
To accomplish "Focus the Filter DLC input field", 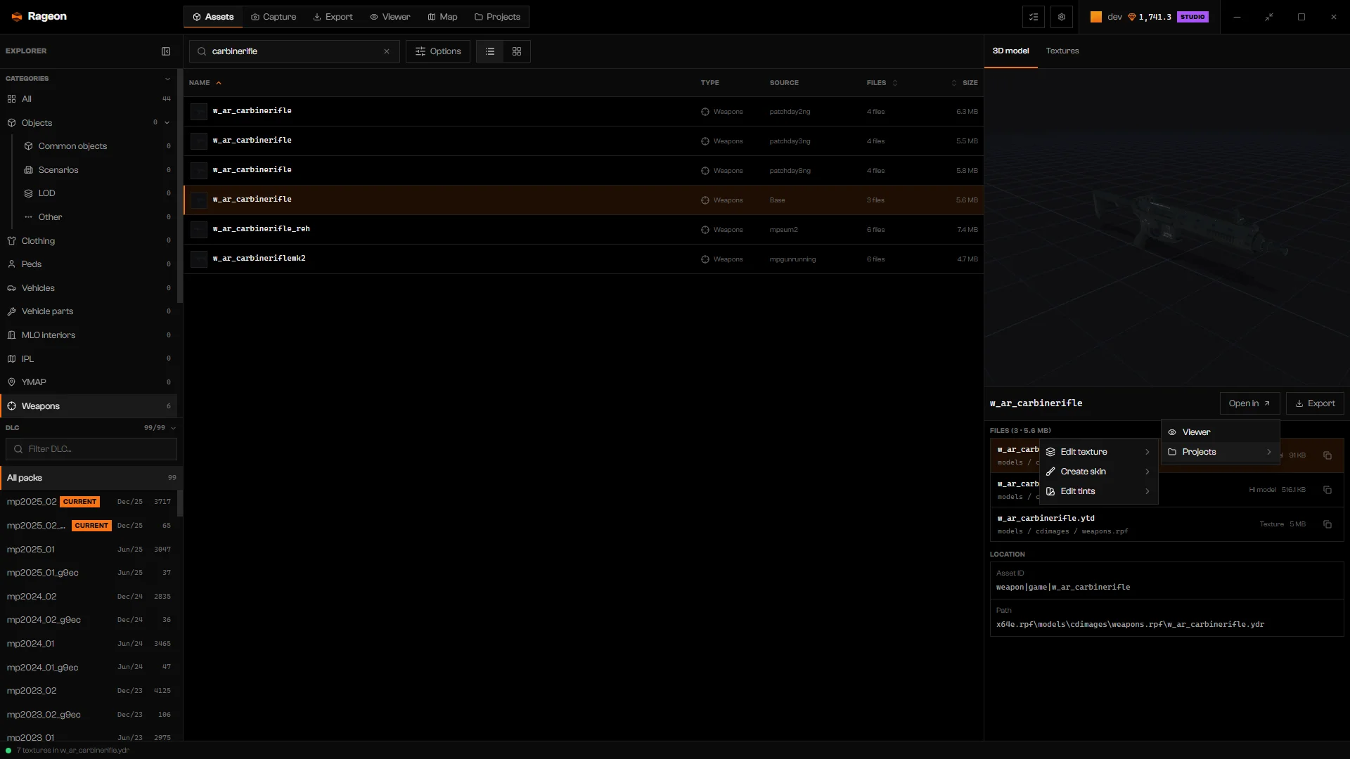I will pos(91,449).
